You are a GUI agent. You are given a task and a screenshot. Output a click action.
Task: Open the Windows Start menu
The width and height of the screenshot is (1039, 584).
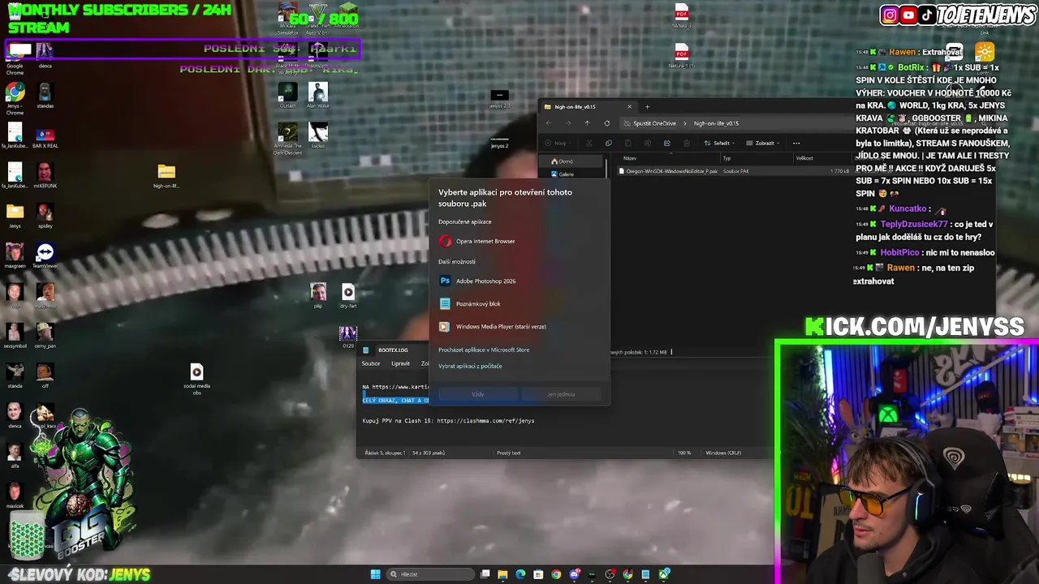(375, 574)
